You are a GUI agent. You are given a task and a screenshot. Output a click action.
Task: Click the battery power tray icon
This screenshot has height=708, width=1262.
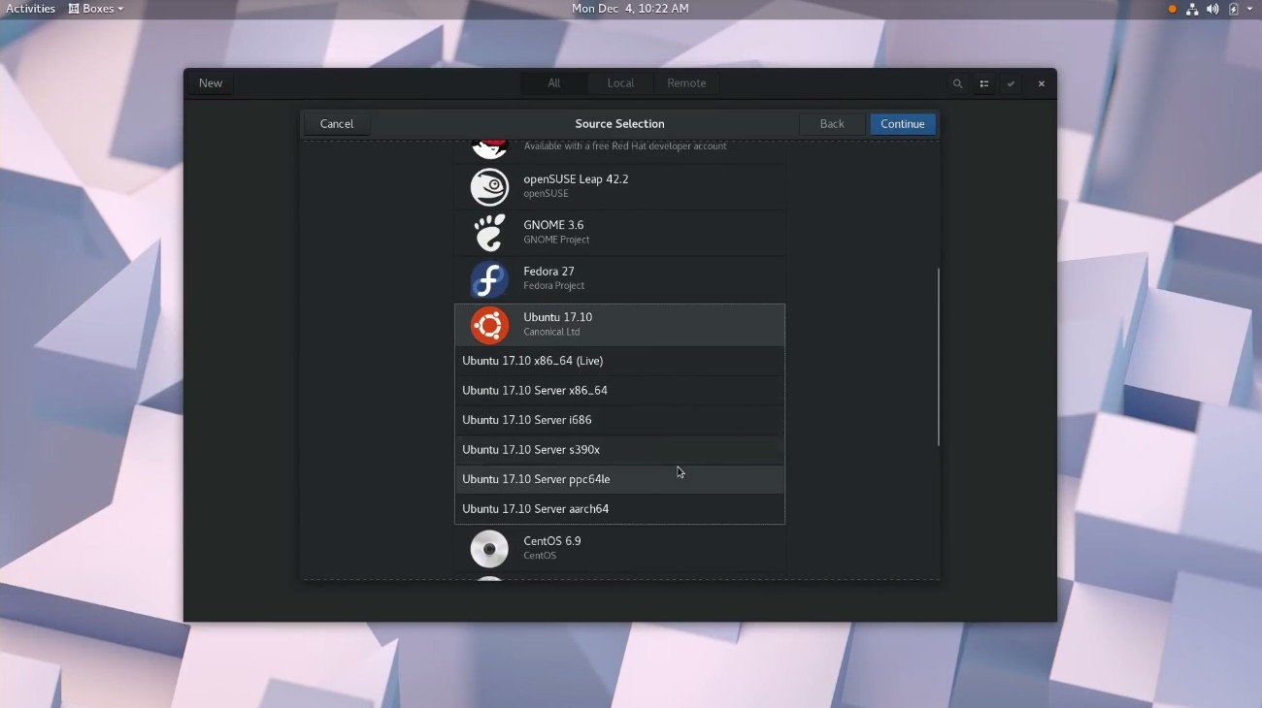click(1234, 9)
